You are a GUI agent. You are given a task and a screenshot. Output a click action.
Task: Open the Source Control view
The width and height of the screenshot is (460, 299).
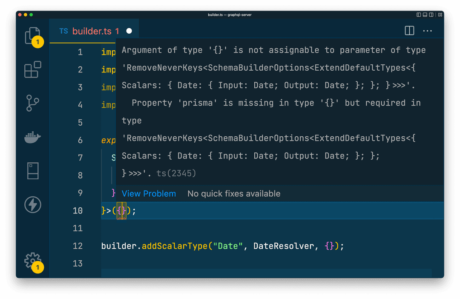(x=33, y=103)
